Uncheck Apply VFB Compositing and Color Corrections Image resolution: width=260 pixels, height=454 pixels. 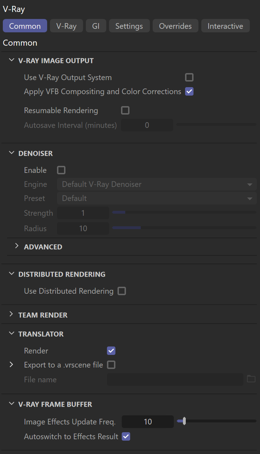(x=189, y=91)
